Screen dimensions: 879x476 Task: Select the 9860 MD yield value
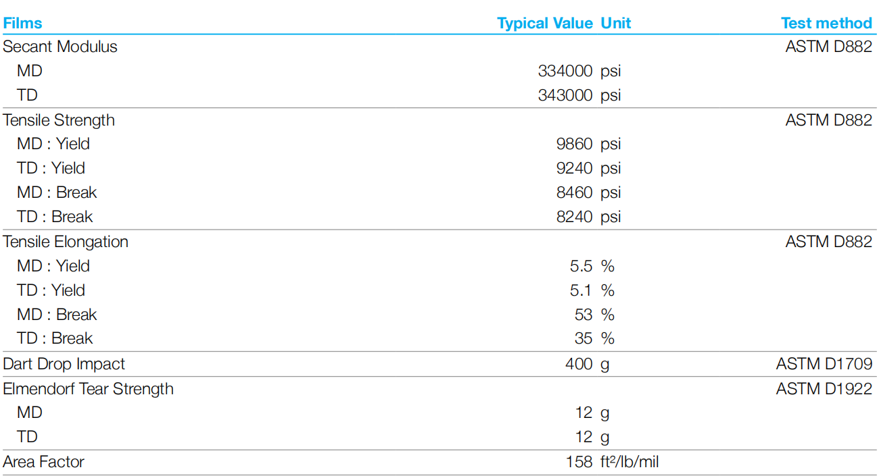pyautogui.click(x=574, y=144)
